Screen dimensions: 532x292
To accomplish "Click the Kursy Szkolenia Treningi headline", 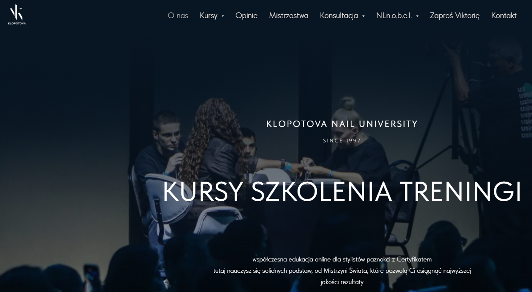I will click(x=342, y=192).
